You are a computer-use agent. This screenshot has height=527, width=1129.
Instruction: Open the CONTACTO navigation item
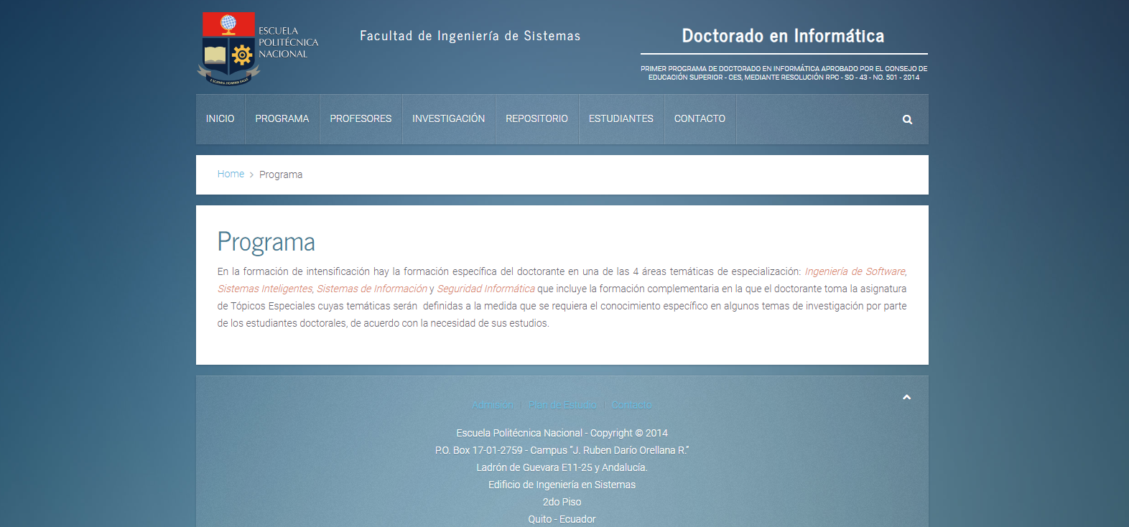(x=699, y=119)
